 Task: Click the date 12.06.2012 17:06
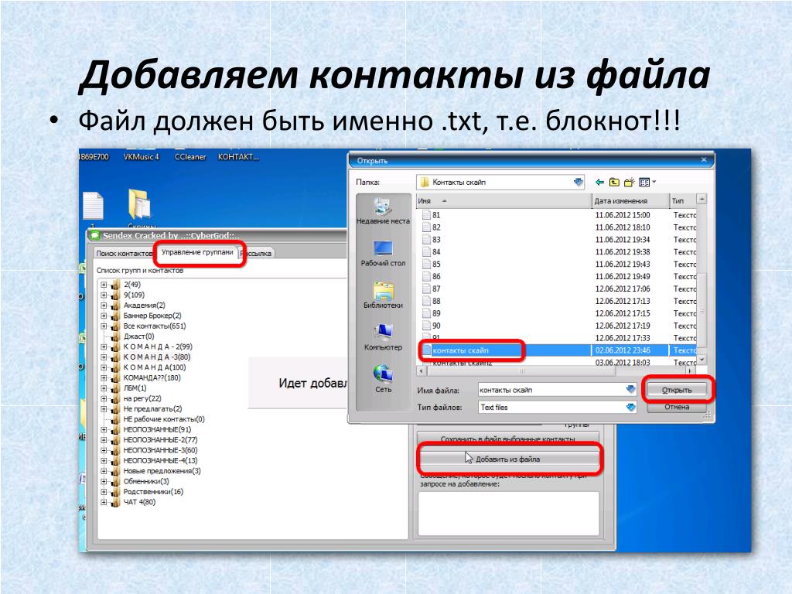(x=623, y=289)
